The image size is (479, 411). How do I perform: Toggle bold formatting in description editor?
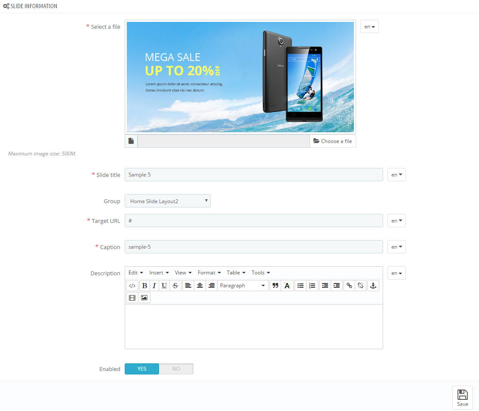[145, 286]
